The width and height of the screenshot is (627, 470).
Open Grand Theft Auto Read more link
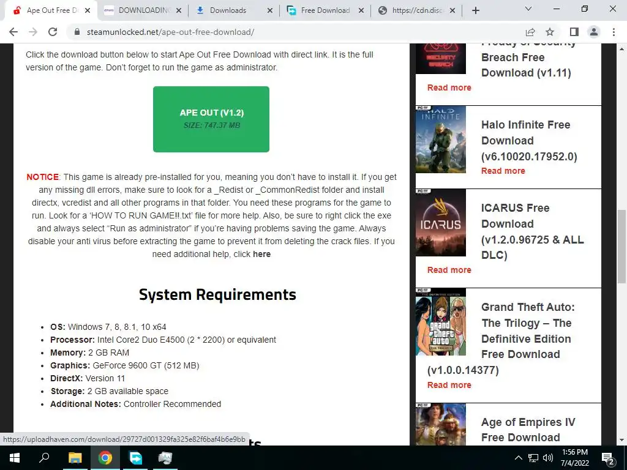tap(449, 385)
